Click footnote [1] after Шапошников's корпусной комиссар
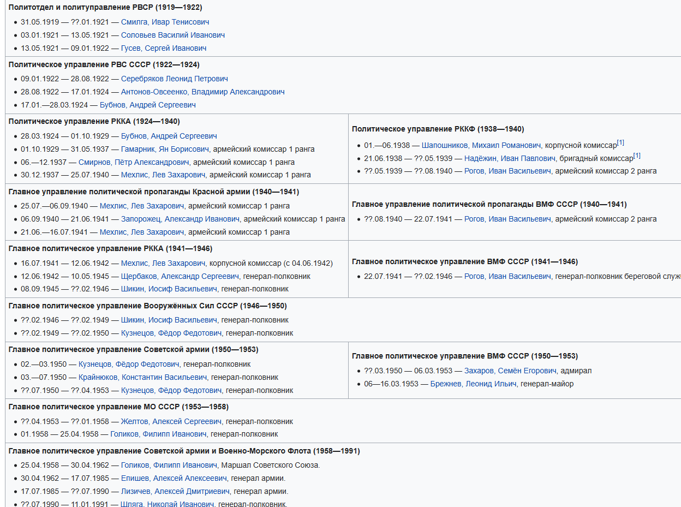681x507 pixels. pos(620,143)
